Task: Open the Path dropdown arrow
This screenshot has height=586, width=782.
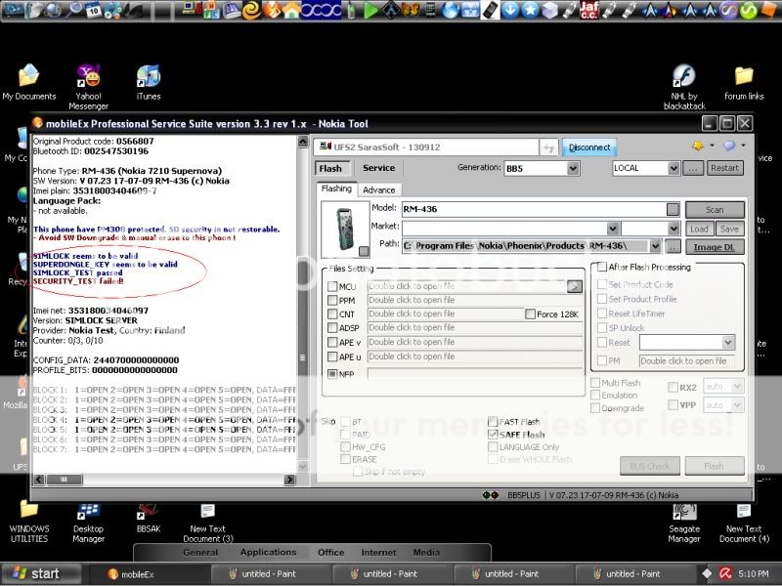Action: click(655, 246)
